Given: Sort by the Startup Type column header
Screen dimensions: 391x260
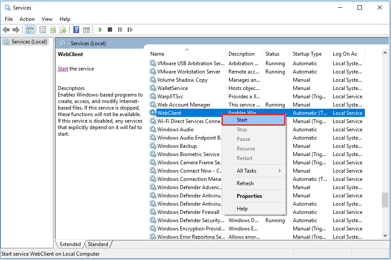Looking at the screenshot, I should tap(310, 53).
